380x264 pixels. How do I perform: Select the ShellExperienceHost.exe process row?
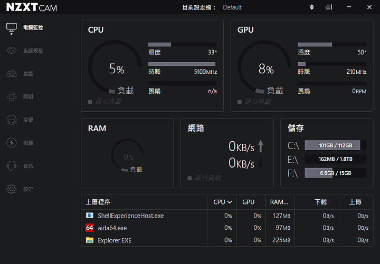227,216
